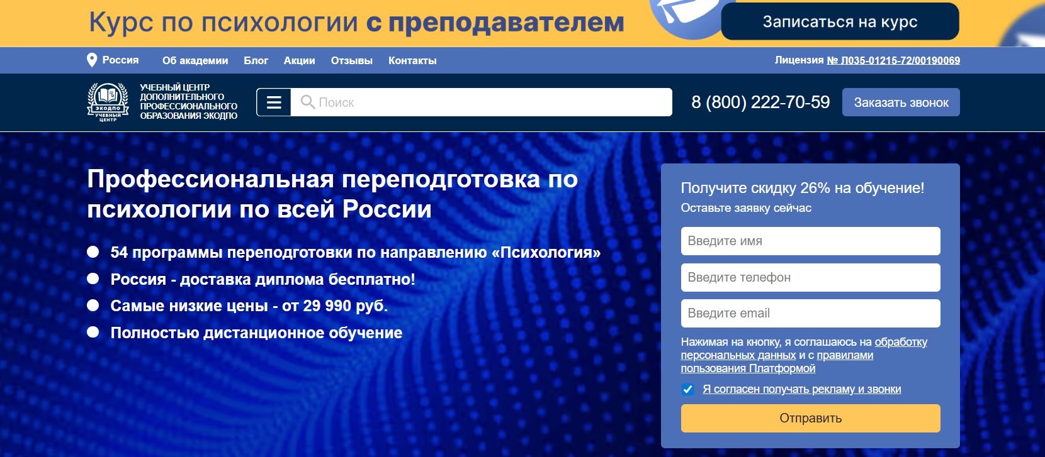
Task: Click the location pin icon beside Россия
Action: coord(92,60)
